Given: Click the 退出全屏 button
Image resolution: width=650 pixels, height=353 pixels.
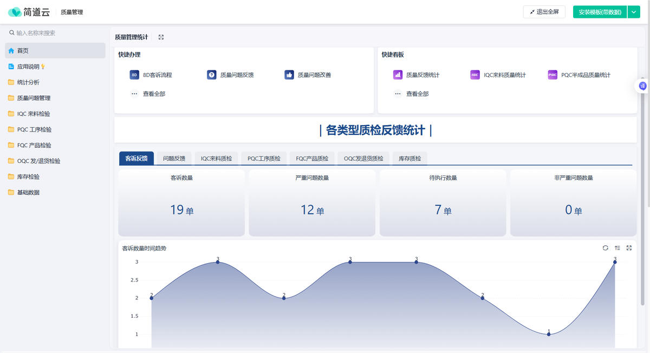Looking at the screenshot, I should [x=544, y=12].
